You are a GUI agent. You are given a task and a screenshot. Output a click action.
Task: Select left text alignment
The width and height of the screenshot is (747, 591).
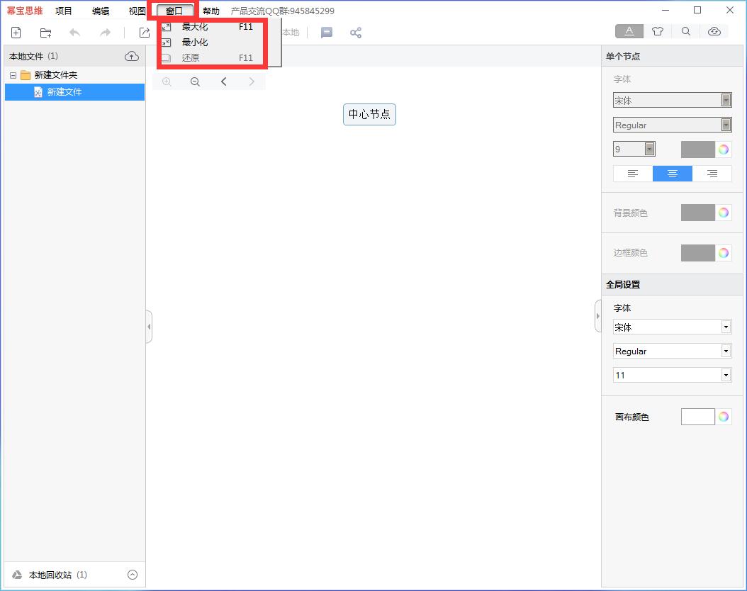point(633,174)
